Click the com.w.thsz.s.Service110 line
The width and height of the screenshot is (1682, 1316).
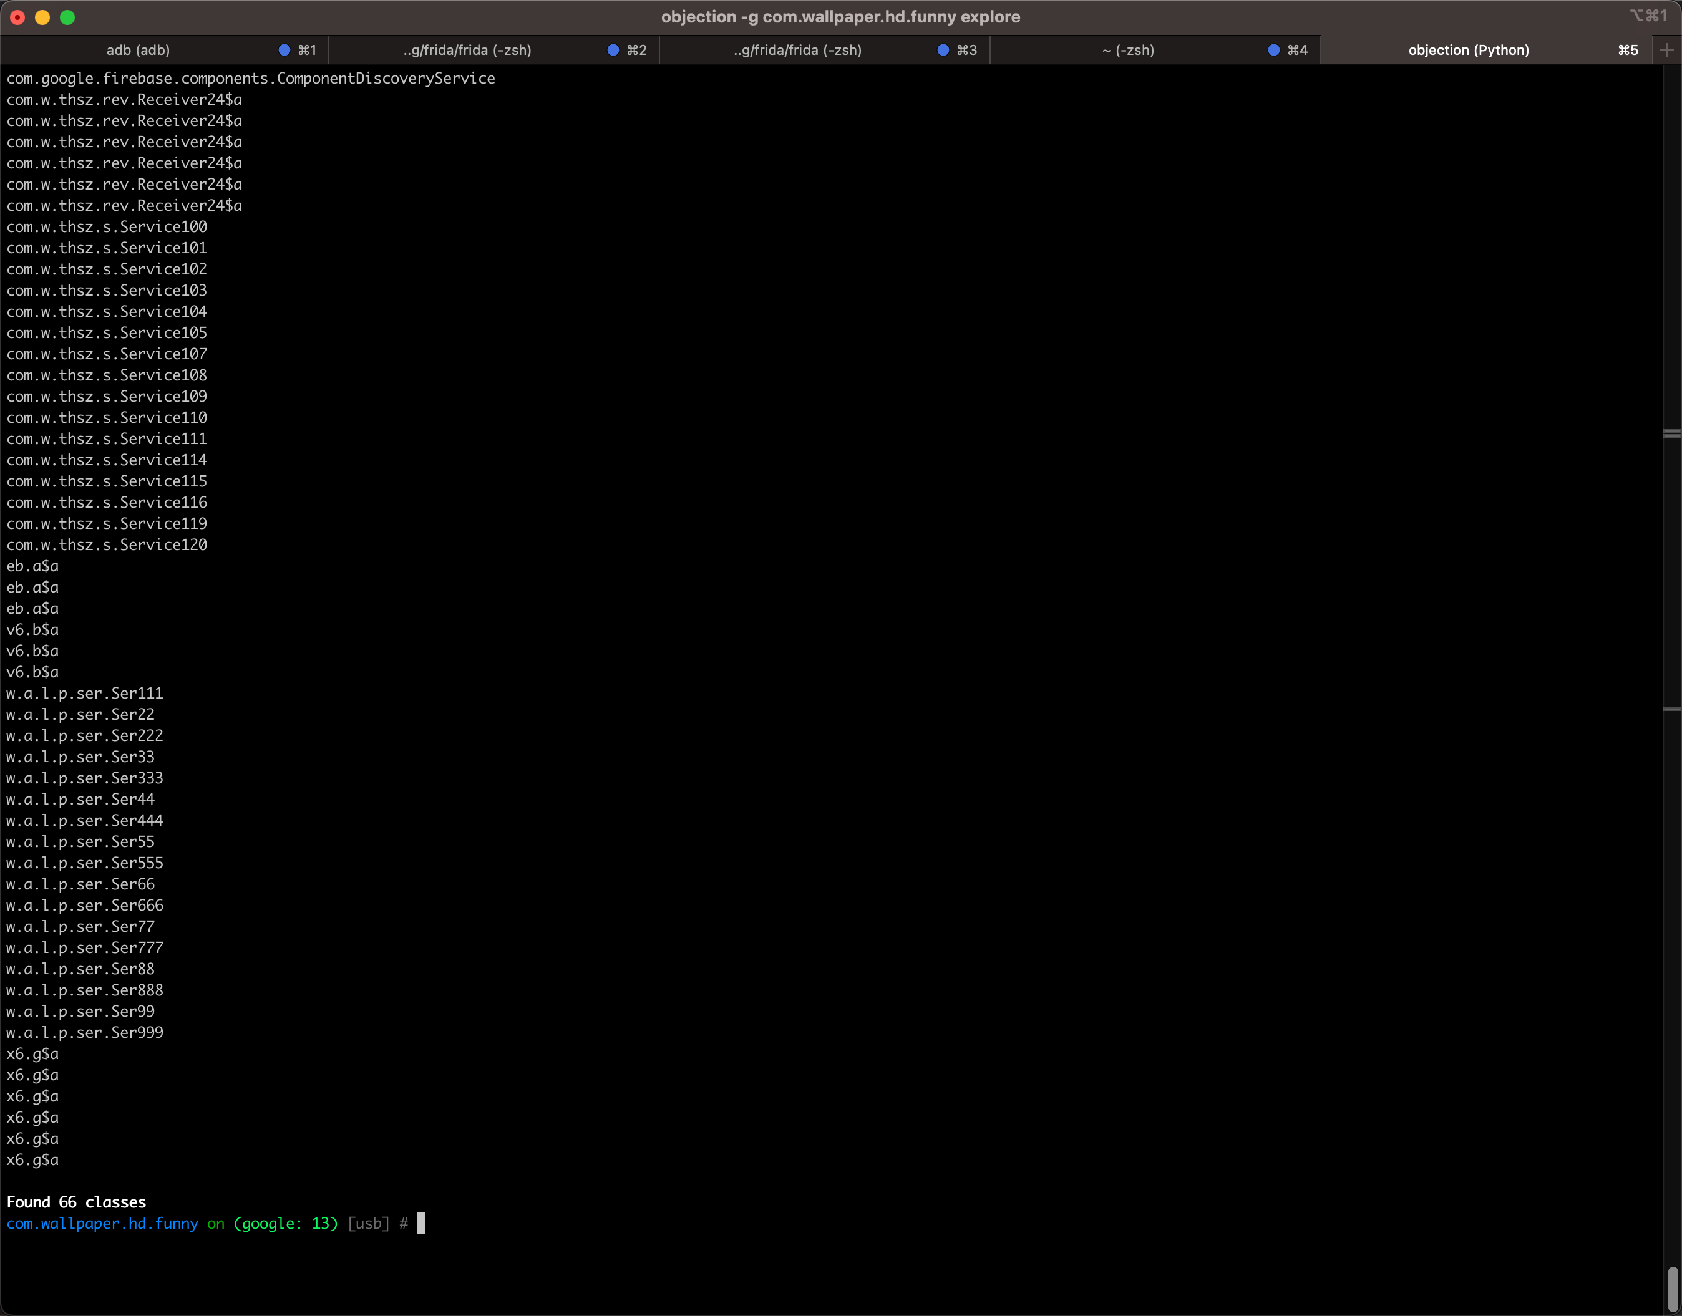[x=107, y=418]
